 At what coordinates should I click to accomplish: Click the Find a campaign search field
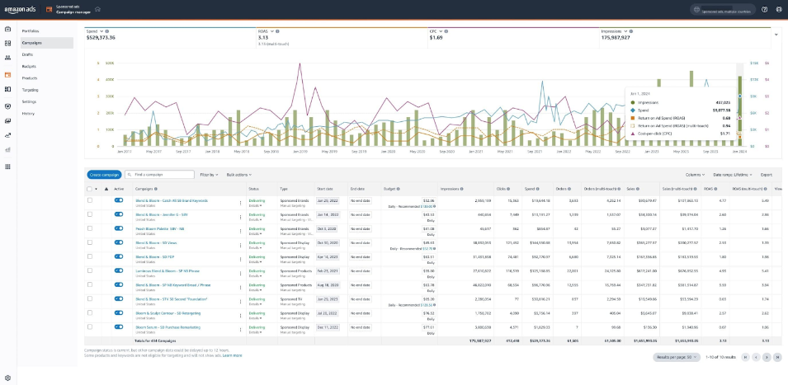pyautogui.click(x=160, y=175)
